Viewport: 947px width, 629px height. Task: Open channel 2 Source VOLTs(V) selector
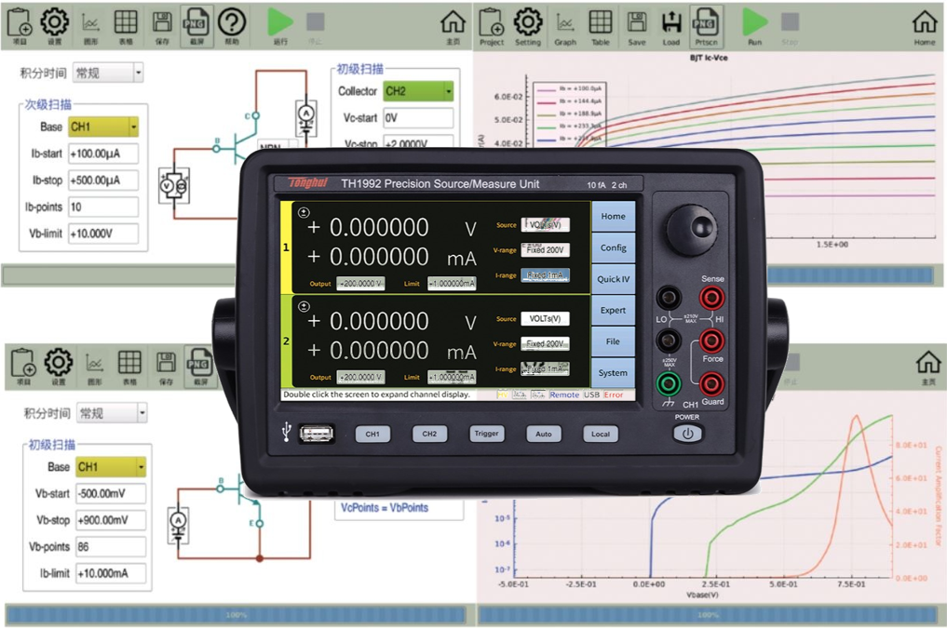[546, 319]
